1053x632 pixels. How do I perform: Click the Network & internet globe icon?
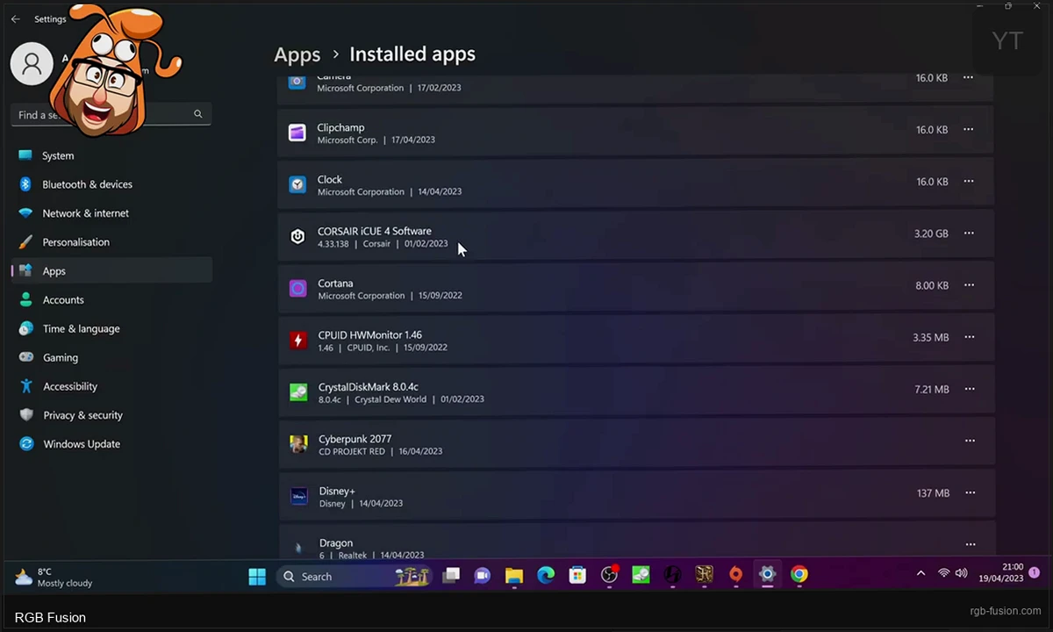click(x=26, y=213)
